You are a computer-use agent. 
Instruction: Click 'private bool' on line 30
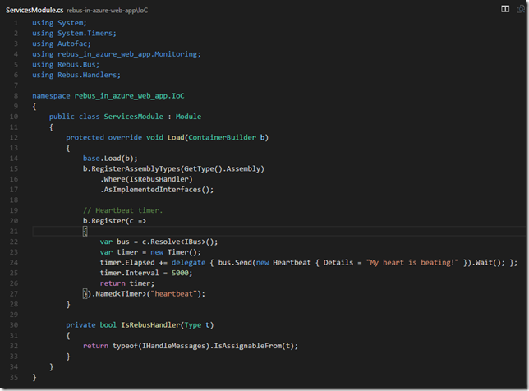pyautogui.click(x=91, y=325)
